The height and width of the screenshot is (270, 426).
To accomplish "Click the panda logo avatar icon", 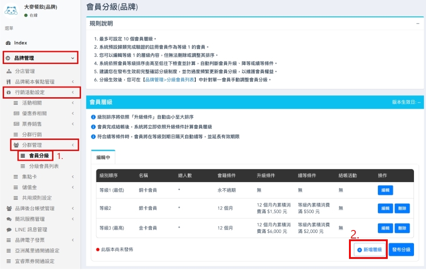I will click(11, 10).
